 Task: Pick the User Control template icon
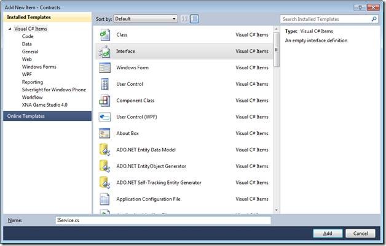(104, 84)
